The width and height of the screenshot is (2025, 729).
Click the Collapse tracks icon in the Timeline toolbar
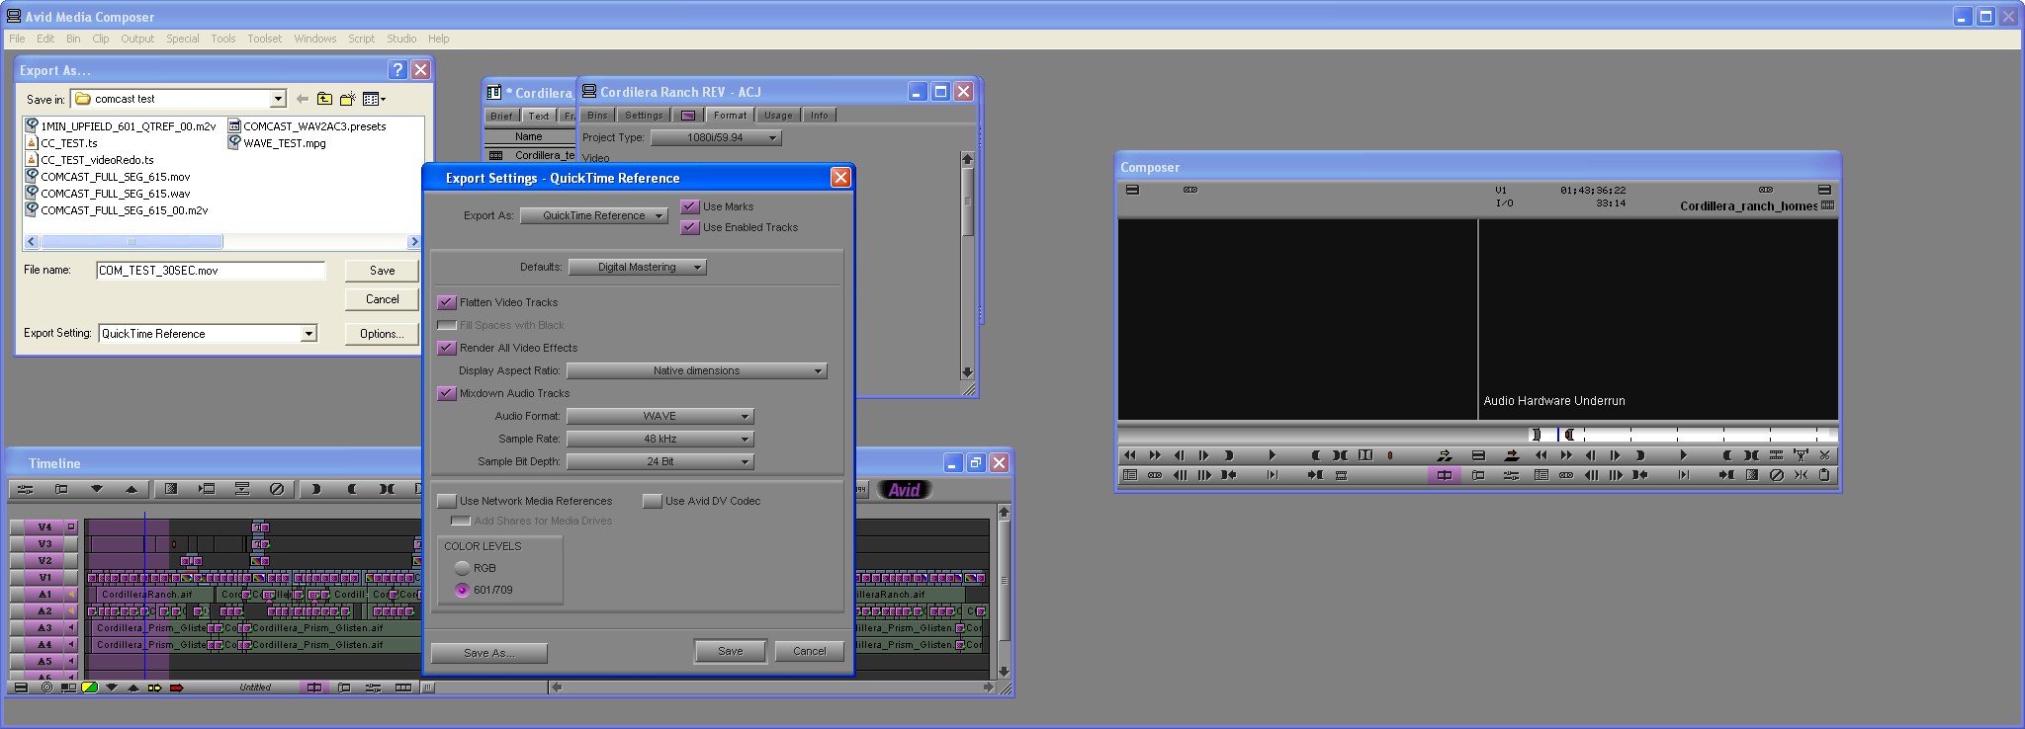(242, 489)
